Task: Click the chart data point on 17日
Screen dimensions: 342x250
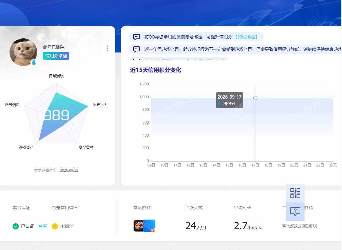Action: 255,98
